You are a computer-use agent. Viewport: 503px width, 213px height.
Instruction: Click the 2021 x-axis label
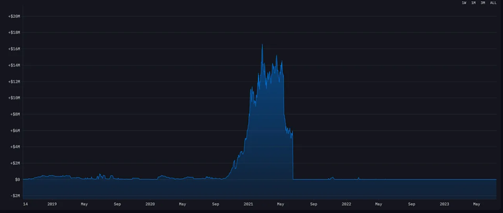248,204
